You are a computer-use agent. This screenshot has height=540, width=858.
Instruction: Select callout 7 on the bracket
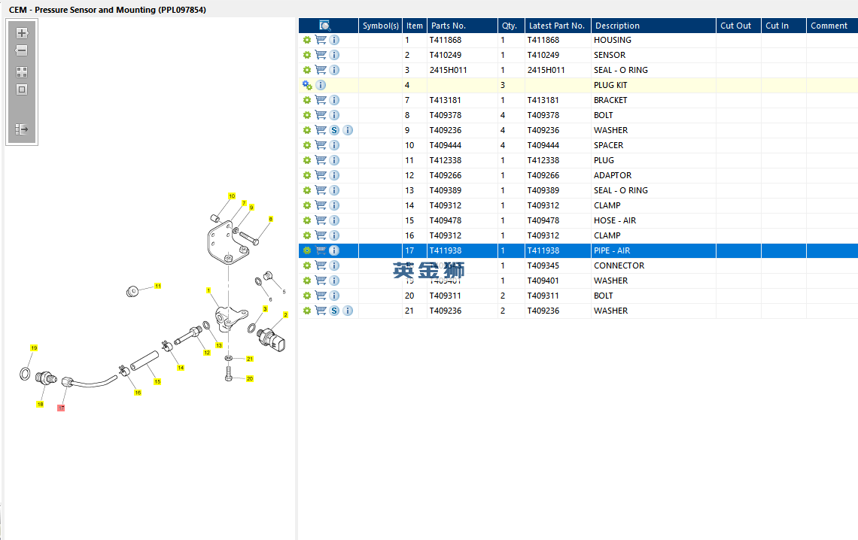tap(244, 203)
